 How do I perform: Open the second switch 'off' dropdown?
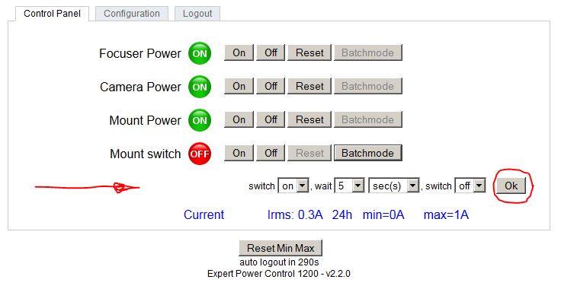click(470, 186)
